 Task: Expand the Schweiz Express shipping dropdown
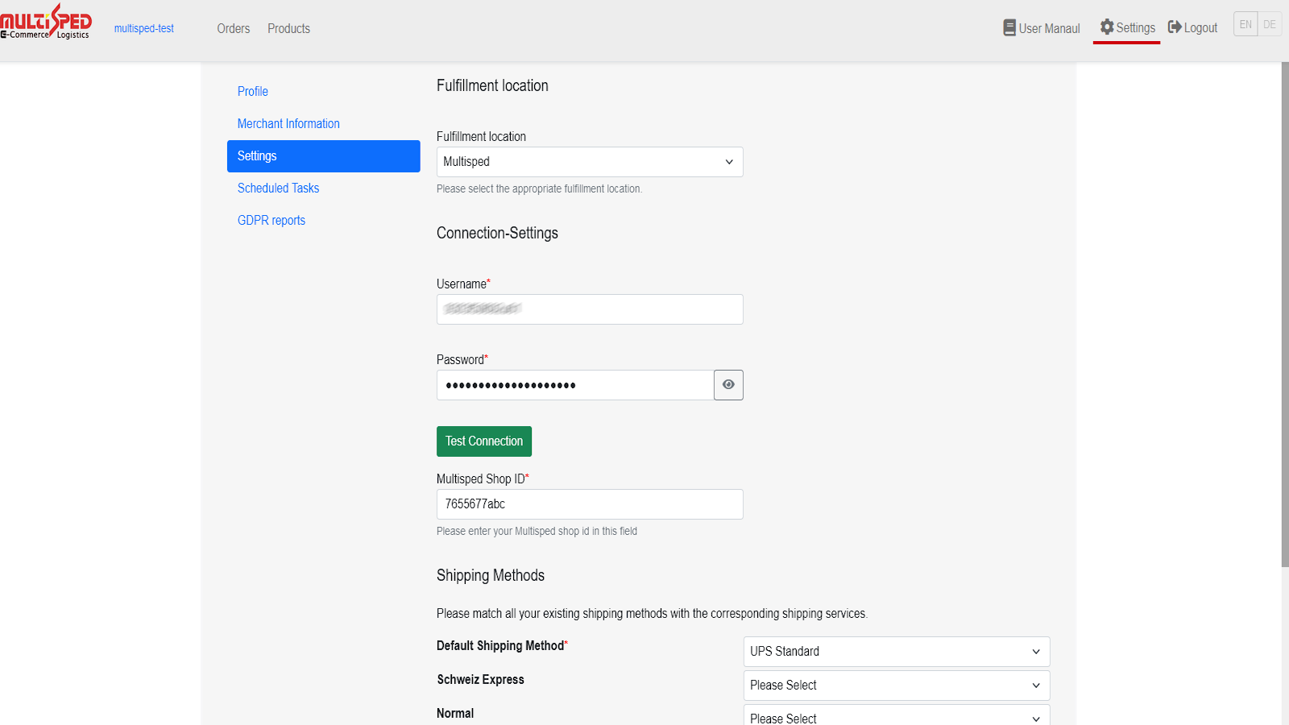(896, 686)
